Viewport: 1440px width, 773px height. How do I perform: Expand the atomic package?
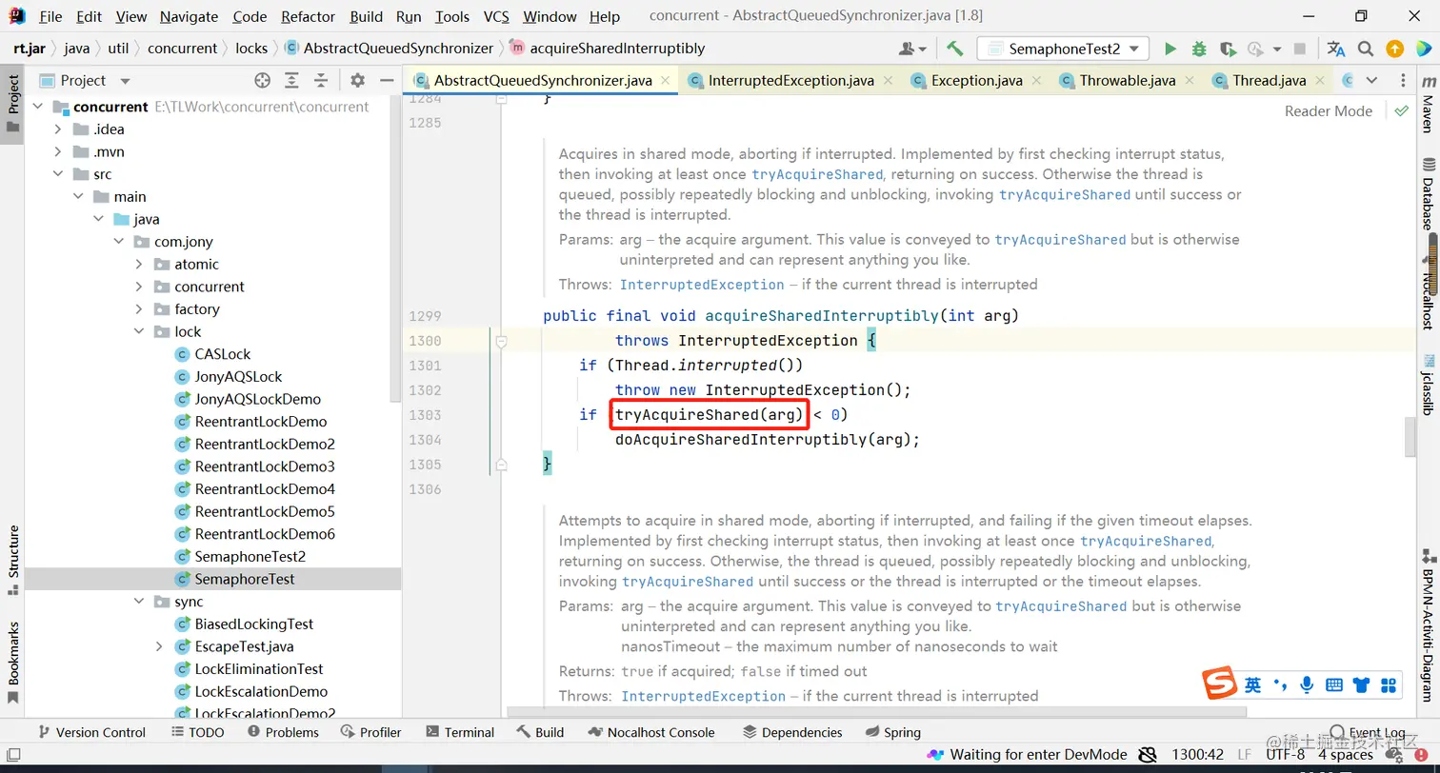pyautogui.click(x=139, y=265)
